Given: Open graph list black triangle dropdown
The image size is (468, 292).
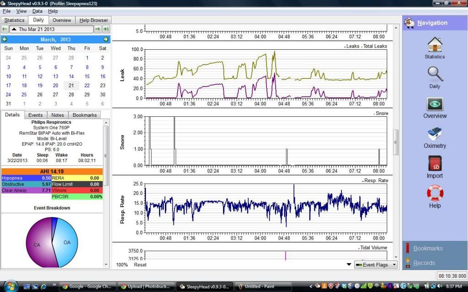Looking at the screenshot, I should [x=349, y=265].
